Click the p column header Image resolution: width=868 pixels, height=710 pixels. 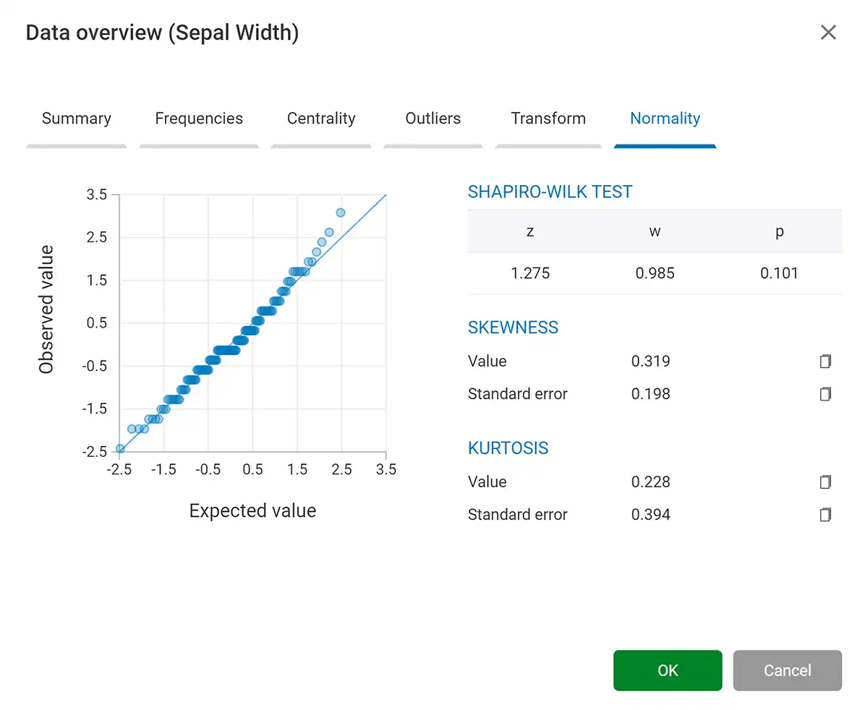(x=780, y=233)
